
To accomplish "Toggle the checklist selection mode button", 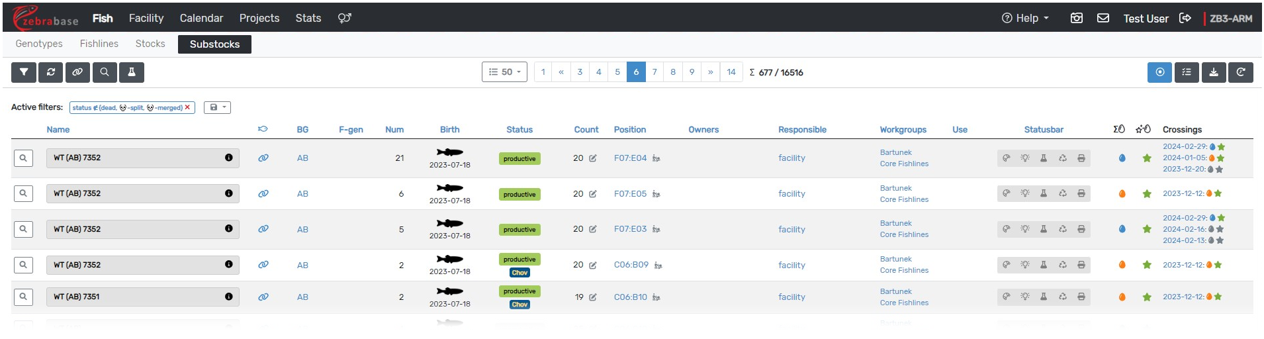I will tap(1187, 72).
